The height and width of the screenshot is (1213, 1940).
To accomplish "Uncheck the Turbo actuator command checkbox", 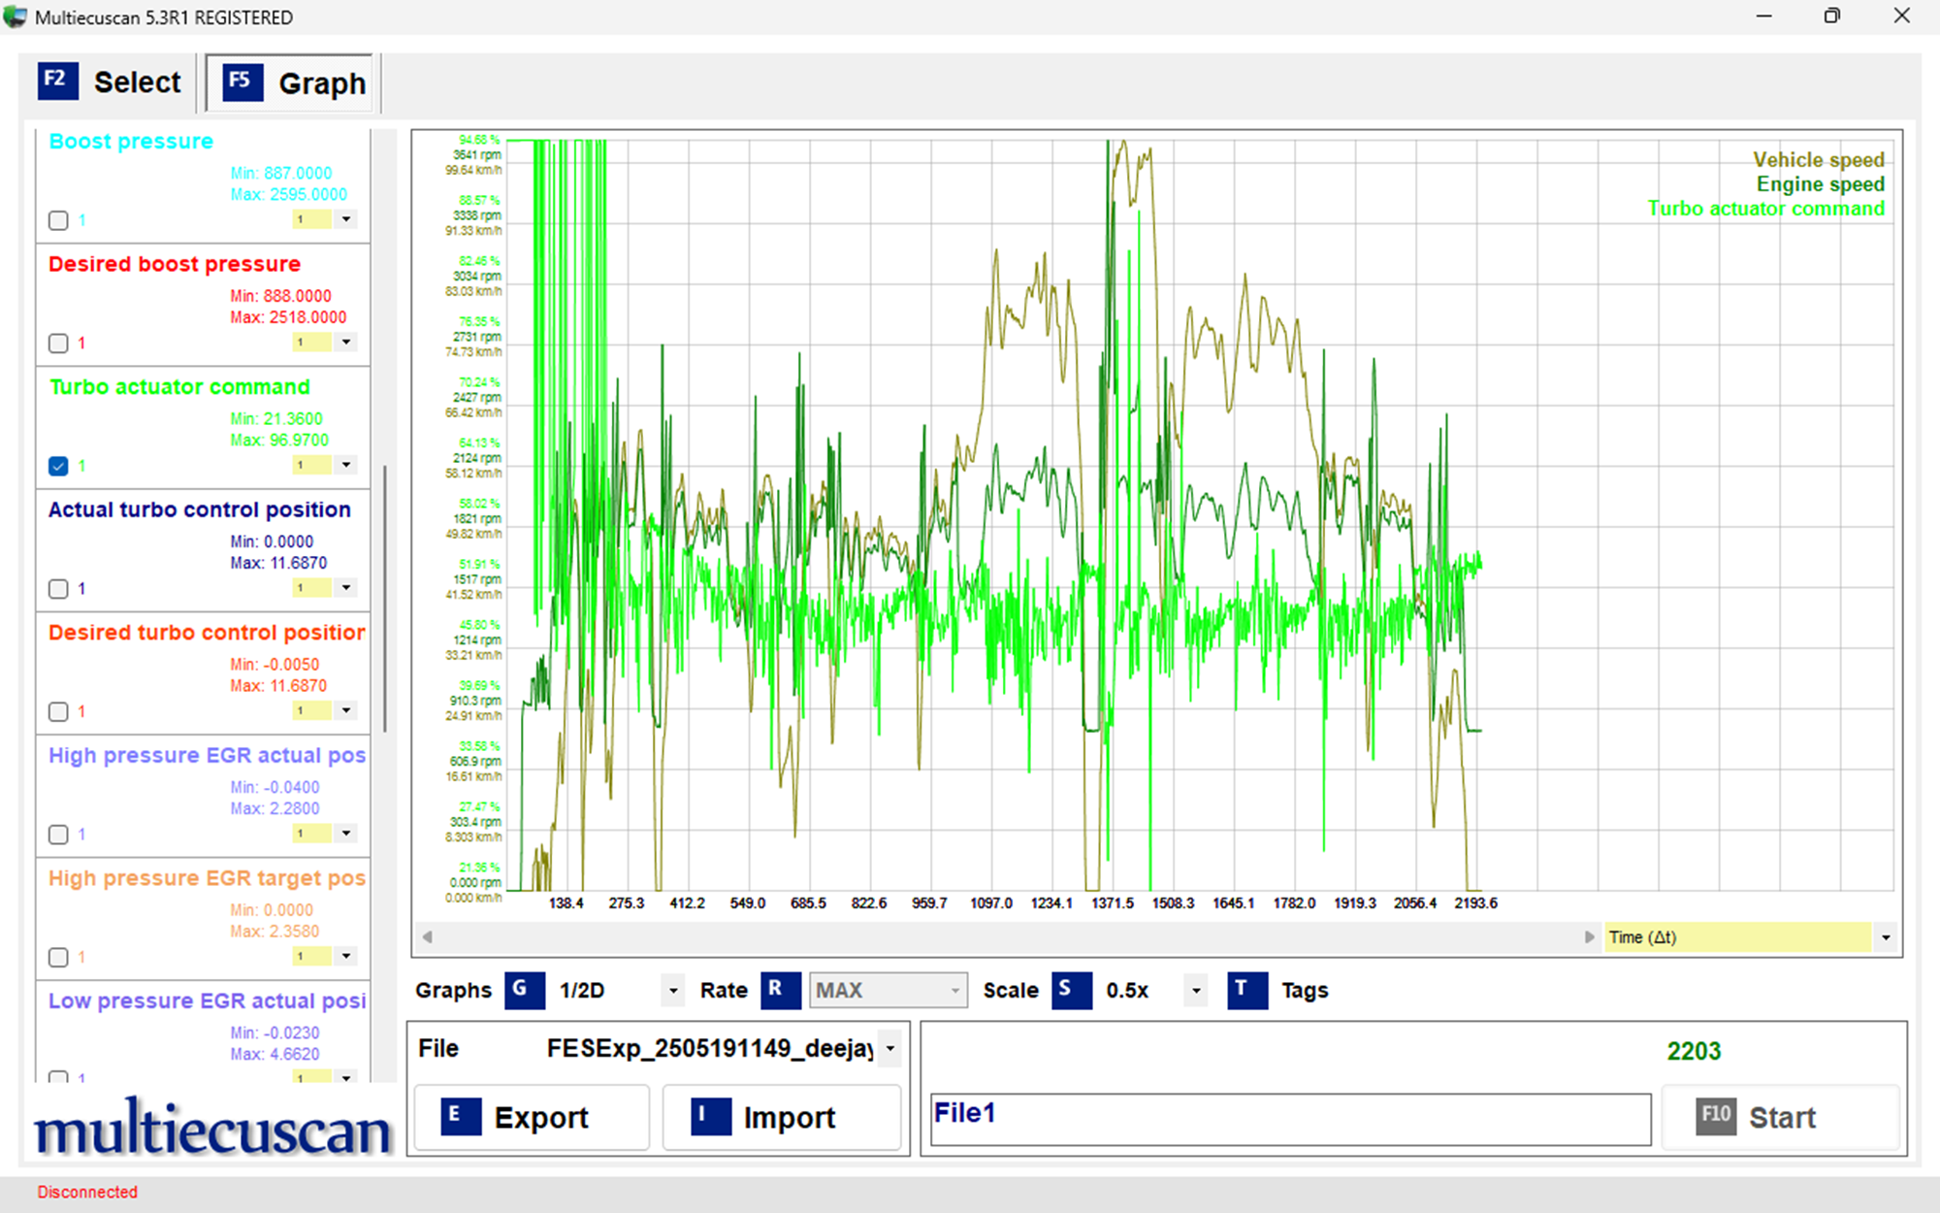I will coord(58,466).
